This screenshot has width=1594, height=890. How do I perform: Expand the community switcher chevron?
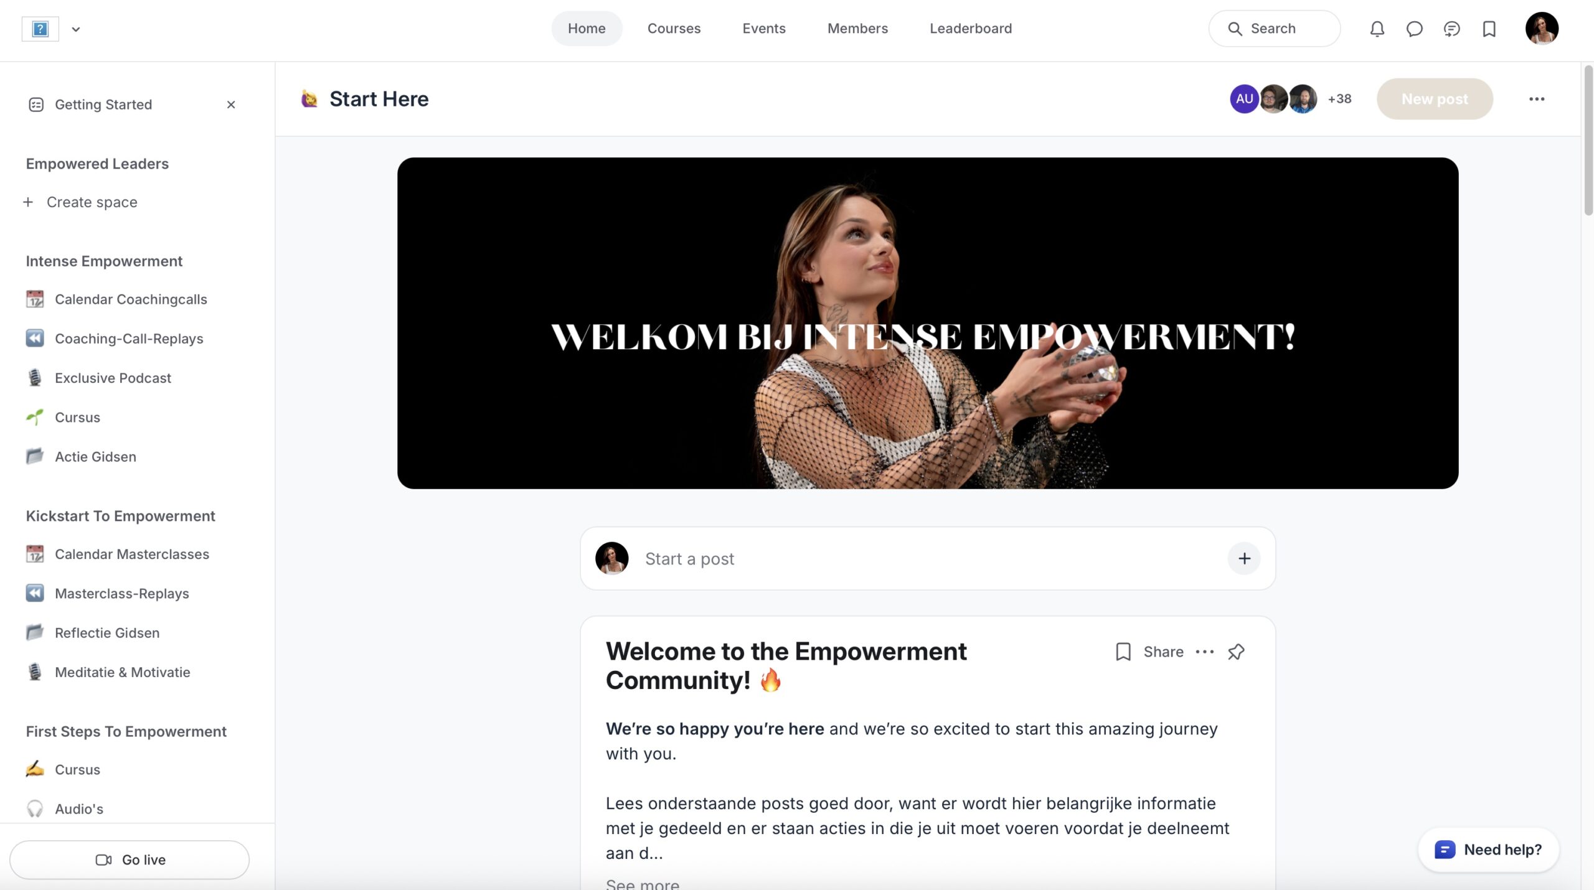pos(76,29)
